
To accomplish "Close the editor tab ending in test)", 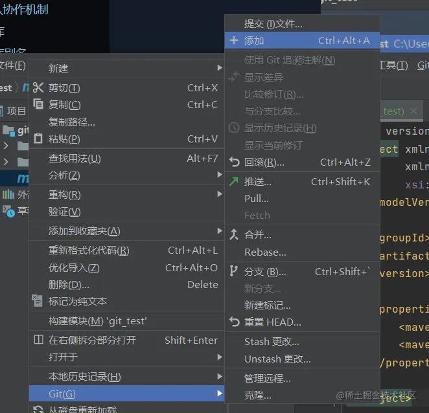I will 413,111.
